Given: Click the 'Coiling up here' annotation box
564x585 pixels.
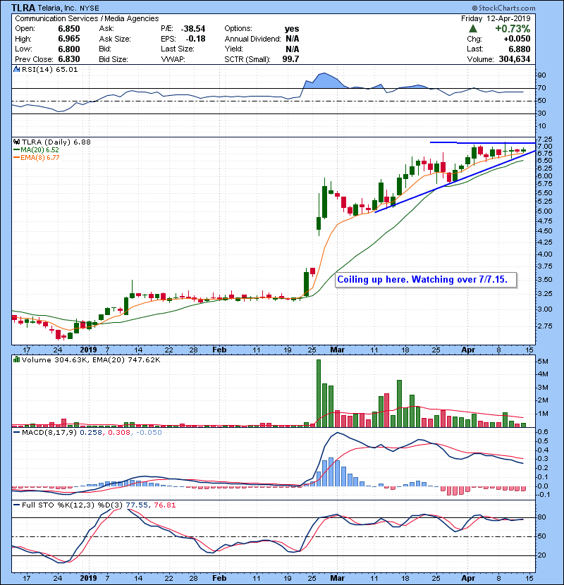Looking at the screenshot, I should [426, 279].
